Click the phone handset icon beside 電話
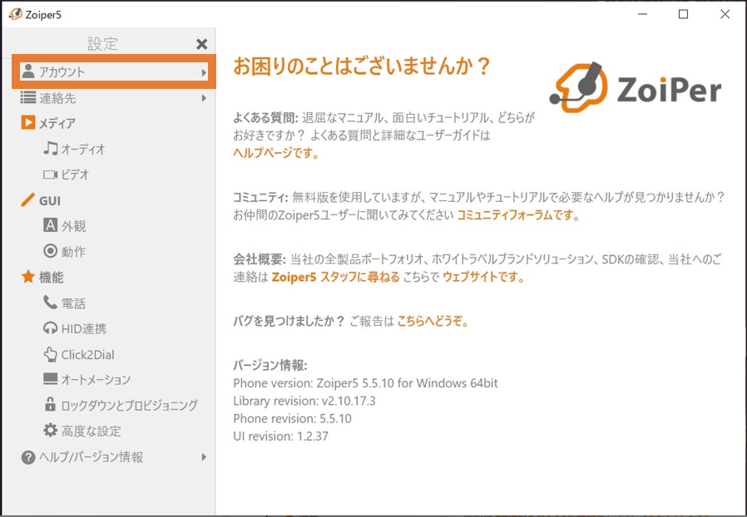This screenshot has width=747, height=517. pyautogui.click(x=51, y=303)
